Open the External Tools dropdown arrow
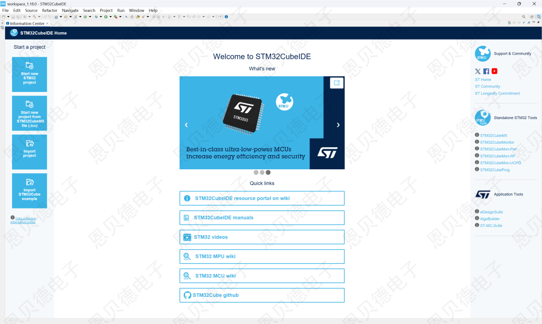The image size is (542, 324). tap(120, 17)
